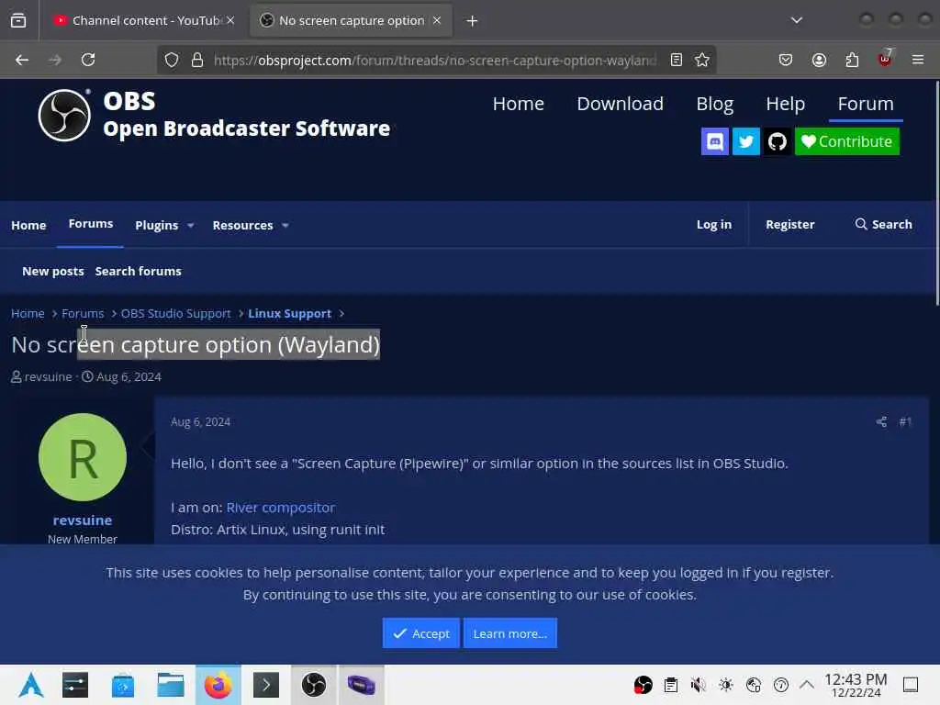Screen dimensions: 940x705
Task: Open revsuine username under avatar
Action: [x=82, y=520]
